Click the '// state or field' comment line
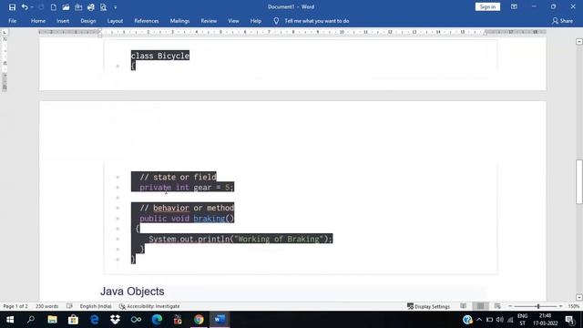583x328 pixels. tap(178, 177)
